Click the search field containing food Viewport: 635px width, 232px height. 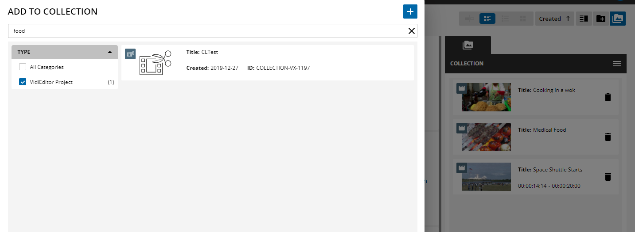coord(204,31)
